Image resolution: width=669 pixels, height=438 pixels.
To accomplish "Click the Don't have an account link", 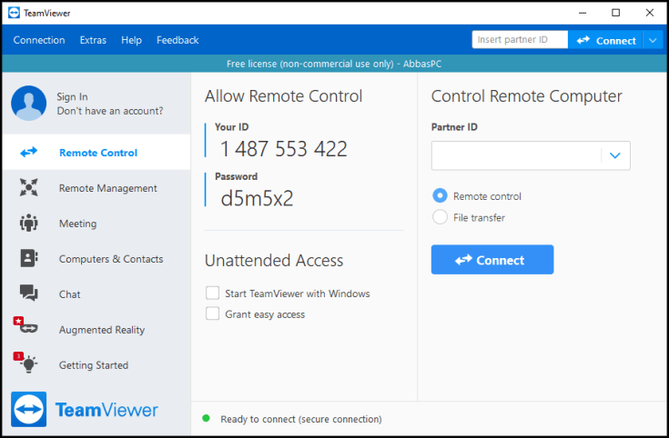I will 110,111.
